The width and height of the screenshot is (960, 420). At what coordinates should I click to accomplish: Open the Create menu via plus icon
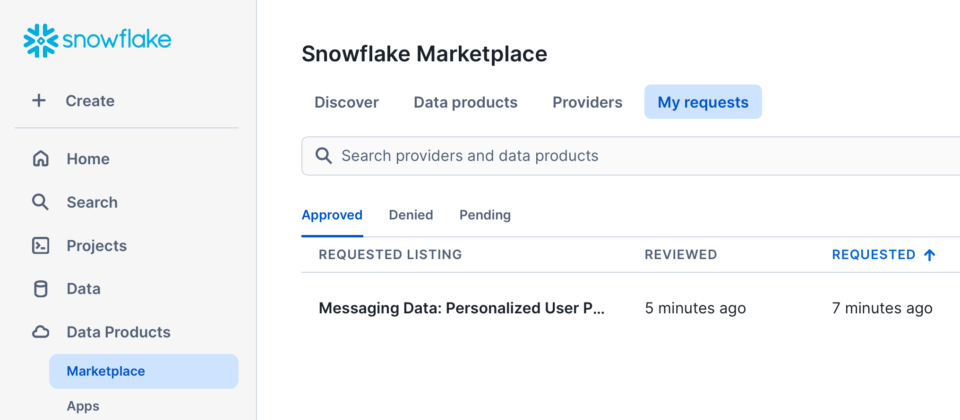pyautogui.click(x=39, y=100)
